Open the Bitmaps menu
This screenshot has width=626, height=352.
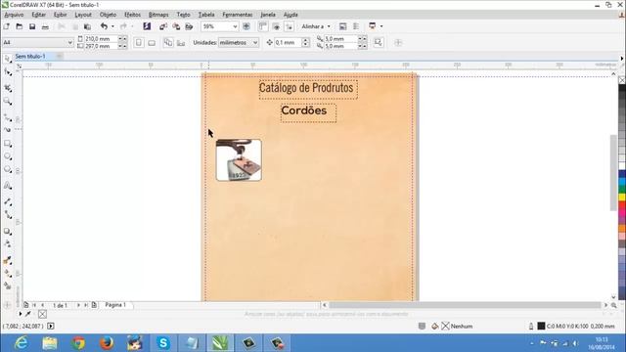click(x=158, y=15)
